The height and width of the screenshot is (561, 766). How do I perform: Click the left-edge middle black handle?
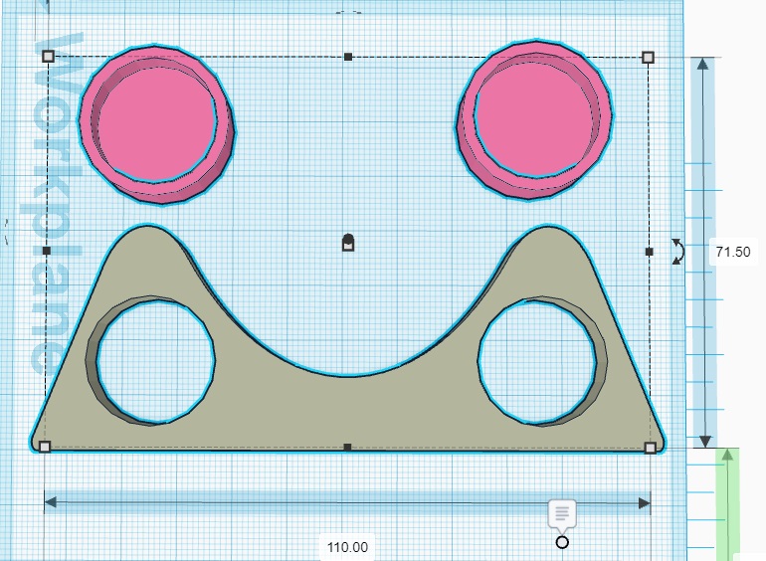(x=46, y=251)
